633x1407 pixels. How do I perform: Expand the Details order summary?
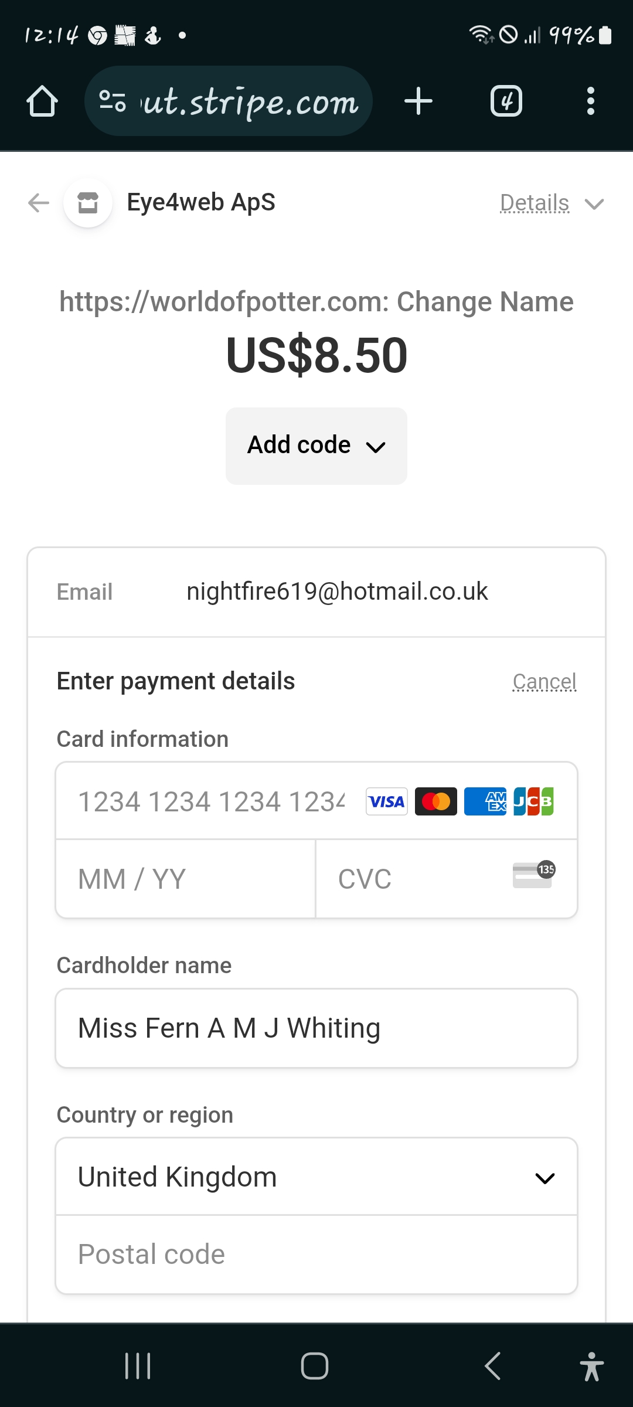pyautogui.click(x=551, y=203)
